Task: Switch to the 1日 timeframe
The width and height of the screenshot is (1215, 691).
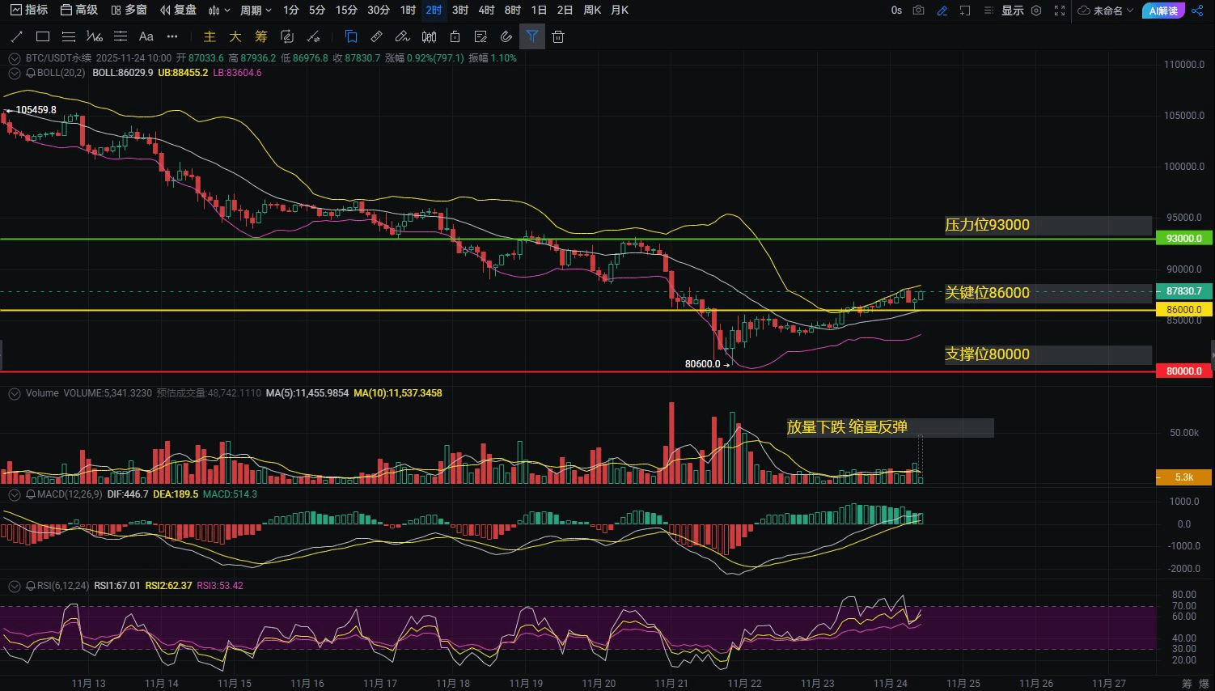Action: click(x=539, y=11)
